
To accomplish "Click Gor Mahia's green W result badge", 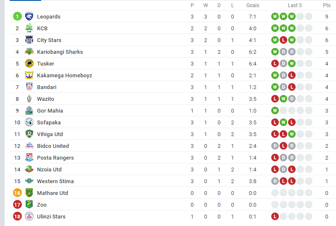I will [x=275, y=111].
